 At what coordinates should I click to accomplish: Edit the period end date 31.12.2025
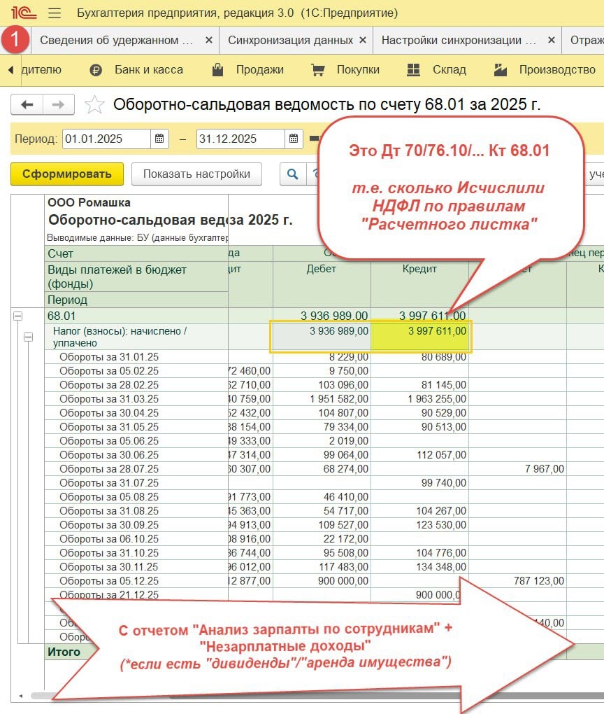240,139
